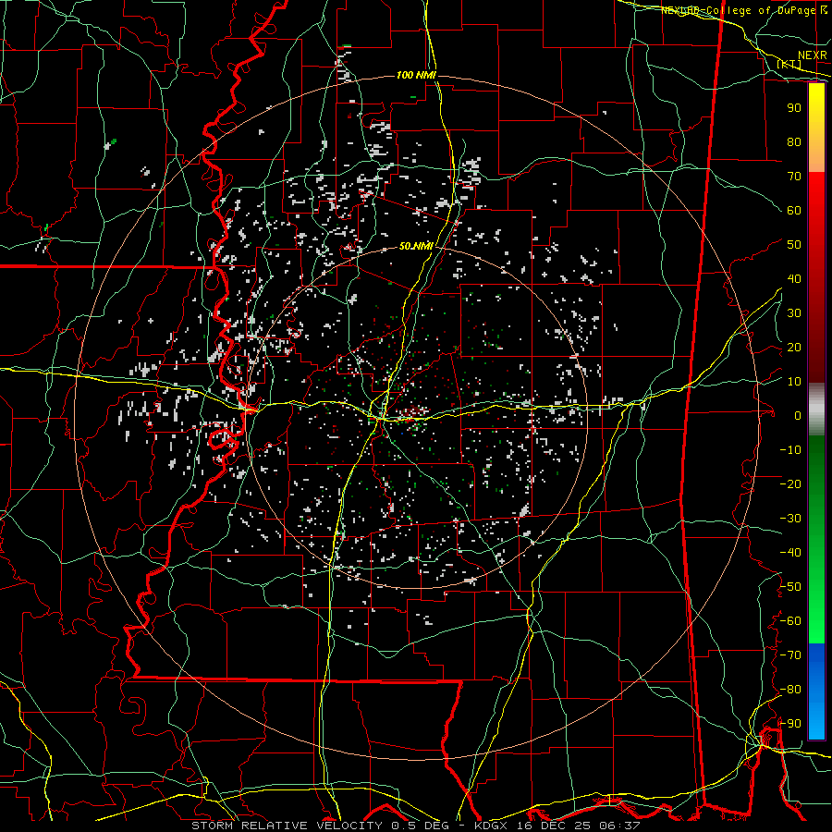
Task: Click the 30 knot scale label
Action: (x=794, y=313)
